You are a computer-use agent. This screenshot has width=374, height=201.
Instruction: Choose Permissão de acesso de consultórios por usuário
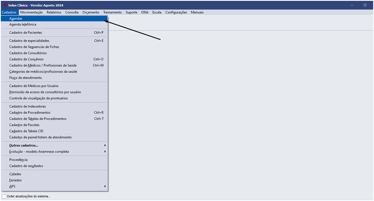tap(54, 92)
